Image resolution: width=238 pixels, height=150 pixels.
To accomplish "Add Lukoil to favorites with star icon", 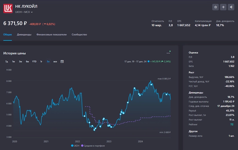I will click(216, 7).
